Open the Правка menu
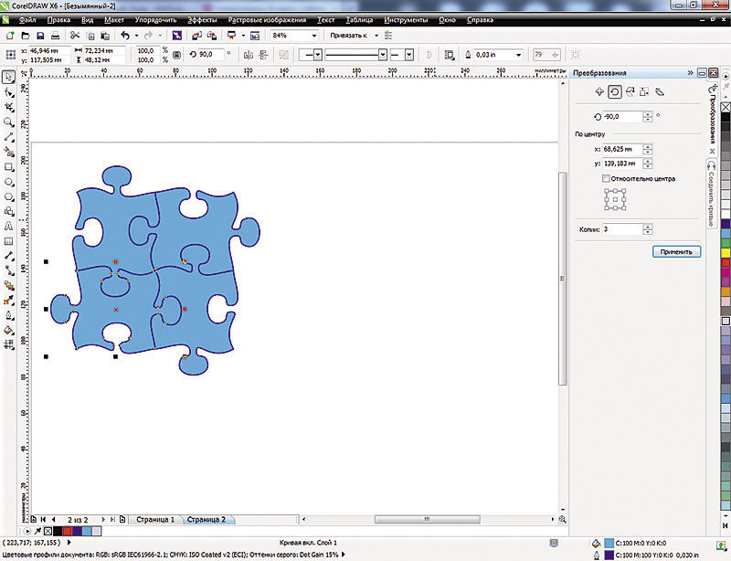 click(58, 20)
